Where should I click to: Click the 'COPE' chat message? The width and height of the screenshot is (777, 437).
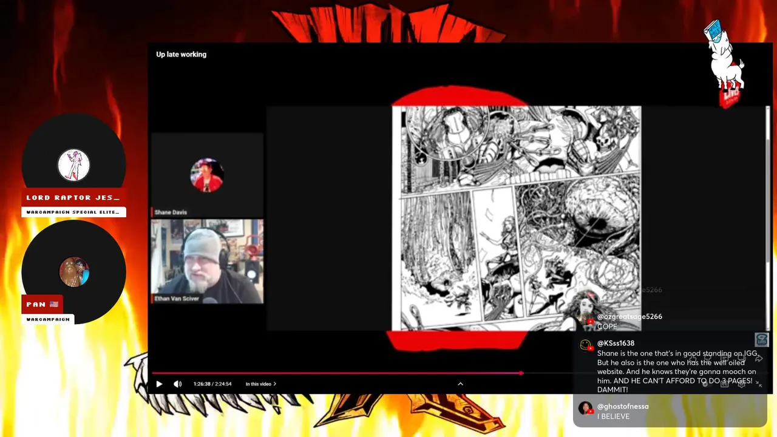click(607, 327)
